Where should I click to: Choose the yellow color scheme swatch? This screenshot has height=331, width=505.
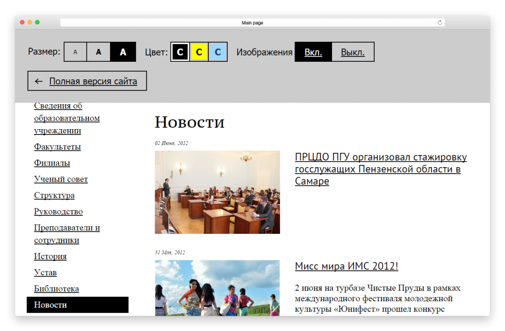[x=199, y=52]
